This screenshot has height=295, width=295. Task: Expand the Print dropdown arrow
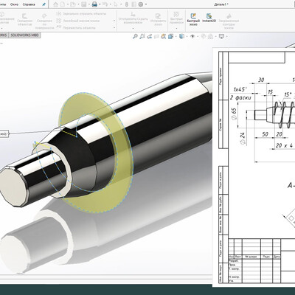(100, 4)
